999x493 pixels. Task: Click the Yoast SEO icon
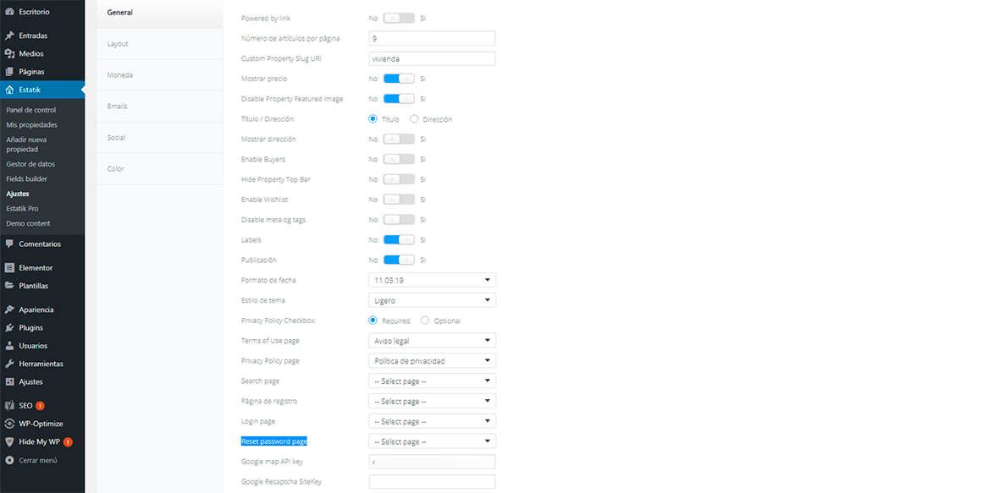tap(9, 406)
